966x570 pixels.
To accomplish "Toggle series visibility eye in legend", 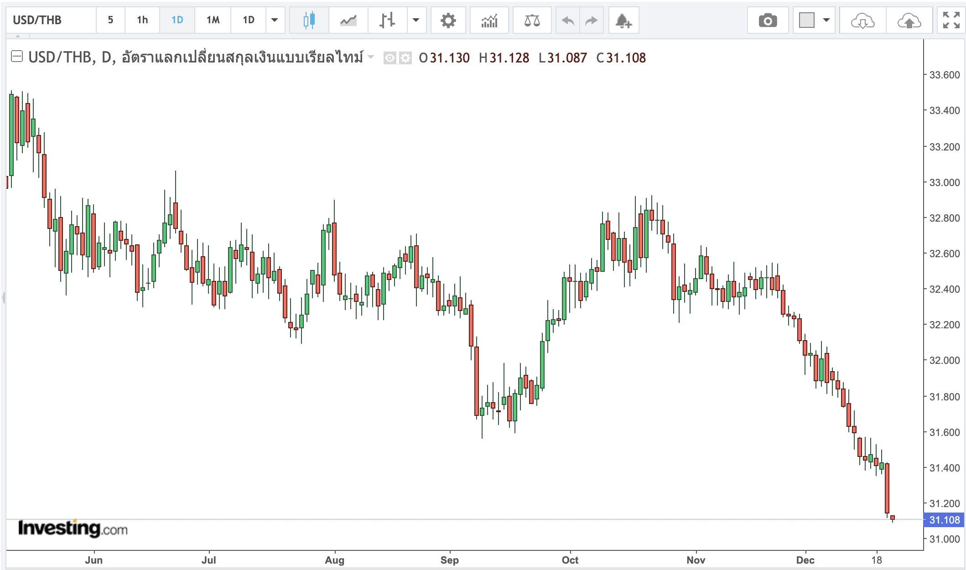I will point(390,58).
